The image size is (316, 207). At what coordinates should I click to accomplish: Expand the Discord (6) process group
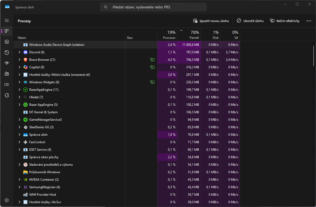click(x=19, y=52)
